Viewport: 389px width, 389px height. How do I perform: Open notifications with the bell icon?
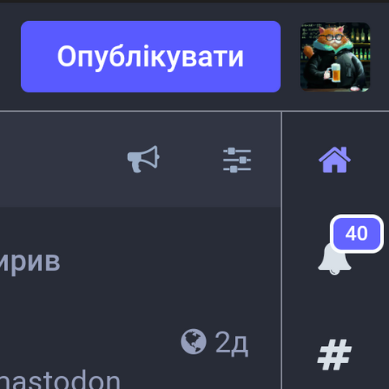(x=335, y=259)
